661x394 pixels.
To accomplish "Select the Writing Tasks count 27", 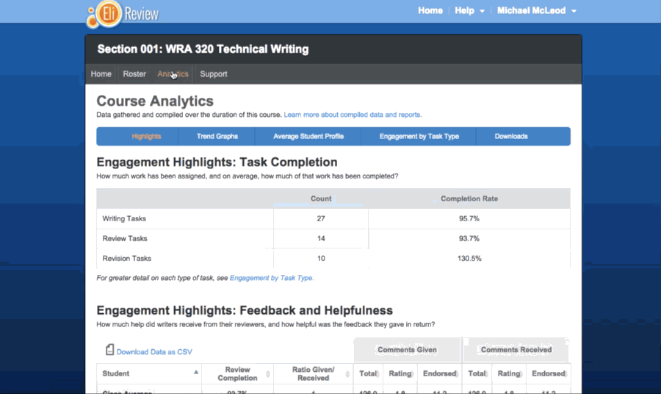I will [321, 218].
